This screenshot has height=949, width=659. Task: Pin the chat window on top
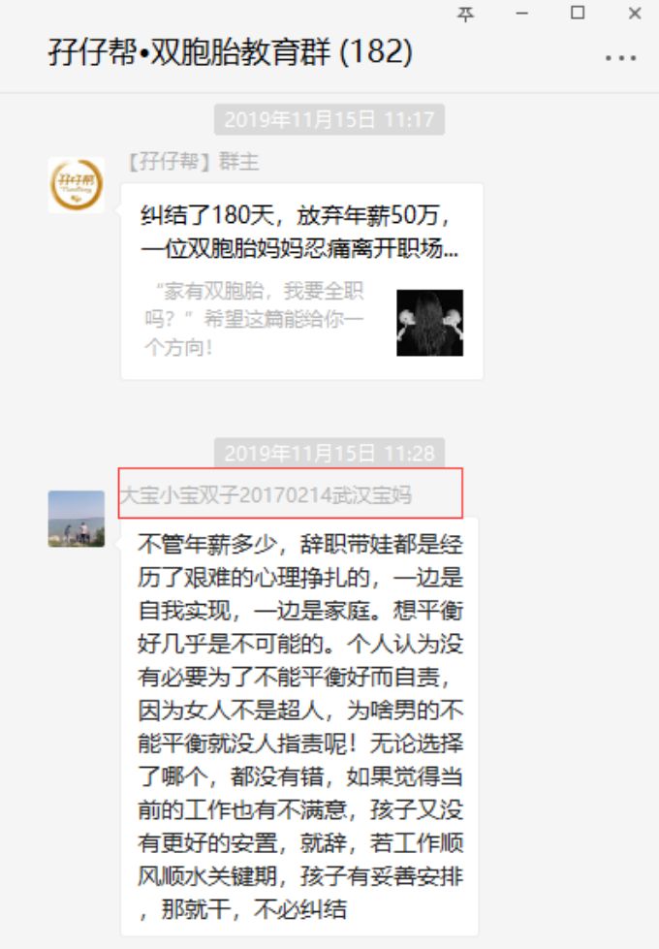point(465,14)
